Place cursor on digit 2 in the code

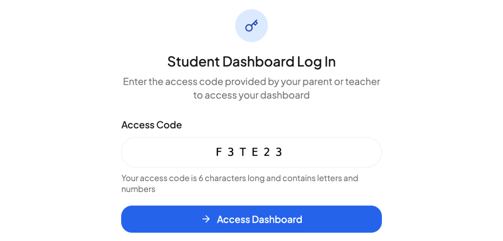click(267, 152)
